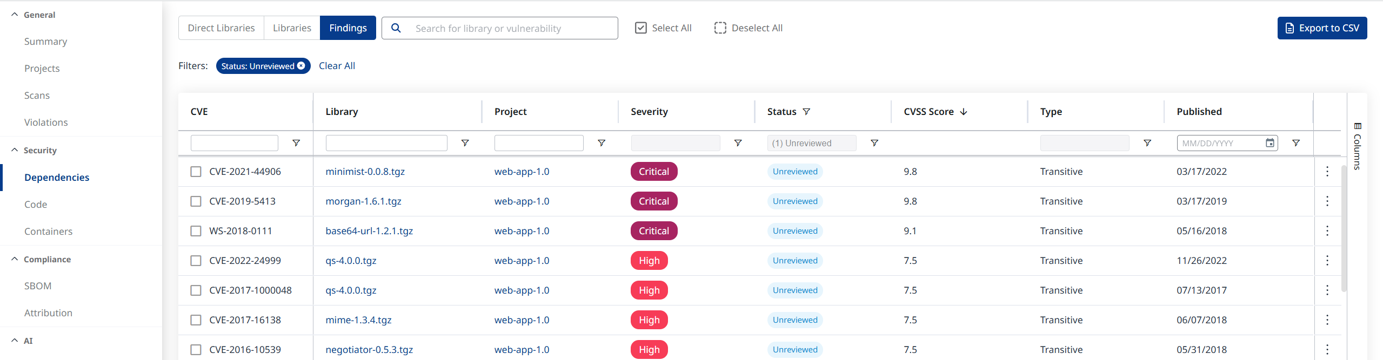Collapse the Security sidebar section
1383x360 pixels.
pyautogui.click(x=15, y=150)
